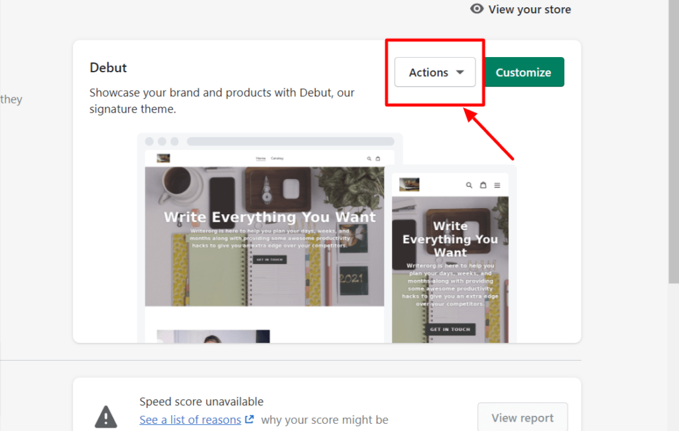The width and height of the screenshot is (679, 431).
Task: Select Home in the theme preview navigation
Action: [x=260, y=158]
